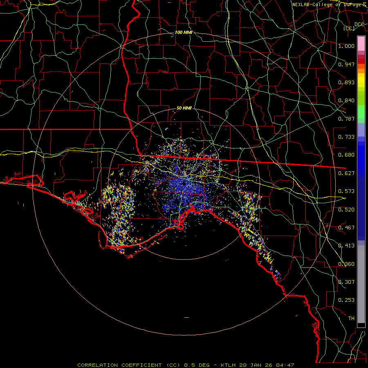Click the TH threshold label

(x=351, y=318)
